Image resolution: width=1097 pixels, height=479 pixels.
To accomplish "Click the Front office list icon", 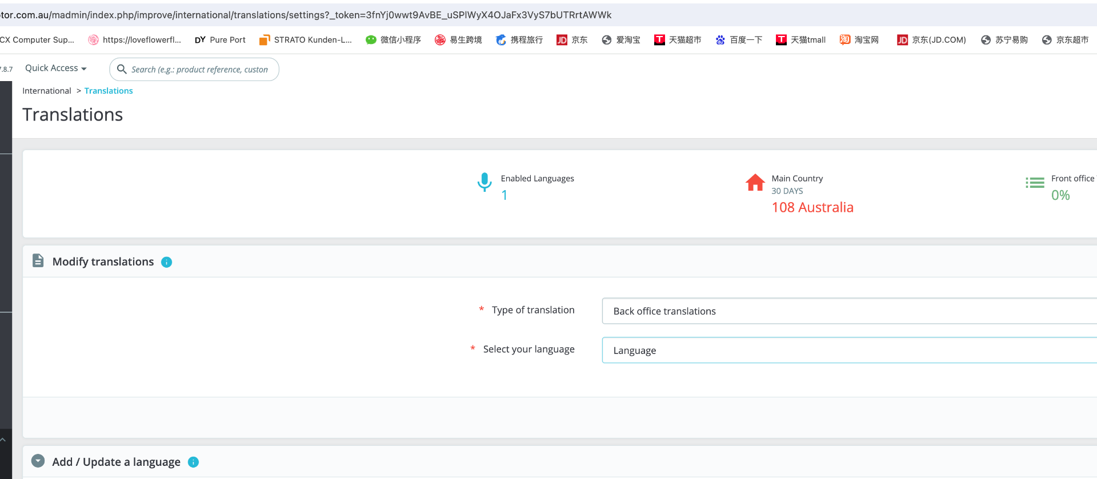I will pyautogui.click(x=1035, y=183).
